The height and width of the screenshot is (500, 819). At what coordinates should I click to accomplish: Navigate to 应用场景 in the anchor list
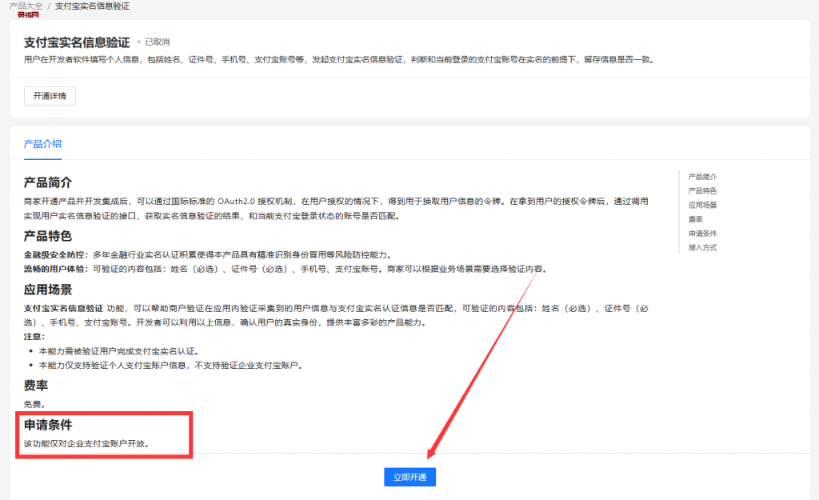point(702,205)
